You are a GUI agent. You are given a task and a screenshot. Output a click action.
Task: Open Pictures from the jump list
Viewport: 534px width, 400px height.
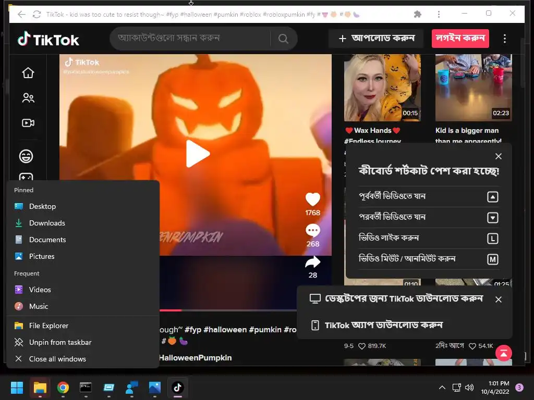pos(83,256)
